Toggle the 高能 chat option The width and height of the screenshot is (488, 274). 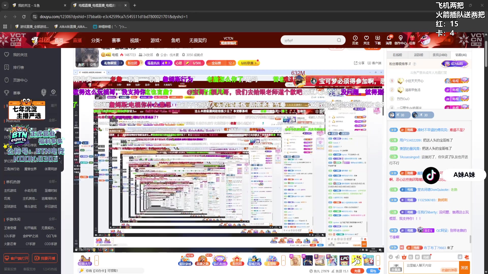pyautogui.click(x=426, y=257)
